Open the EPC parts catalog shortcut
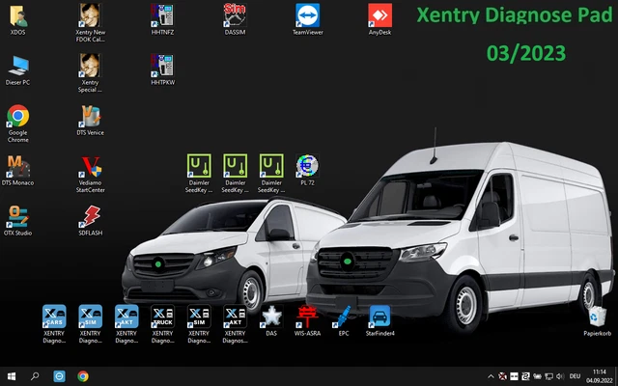The height and width of the screenshot is (386, 618). tap(344, 320)
